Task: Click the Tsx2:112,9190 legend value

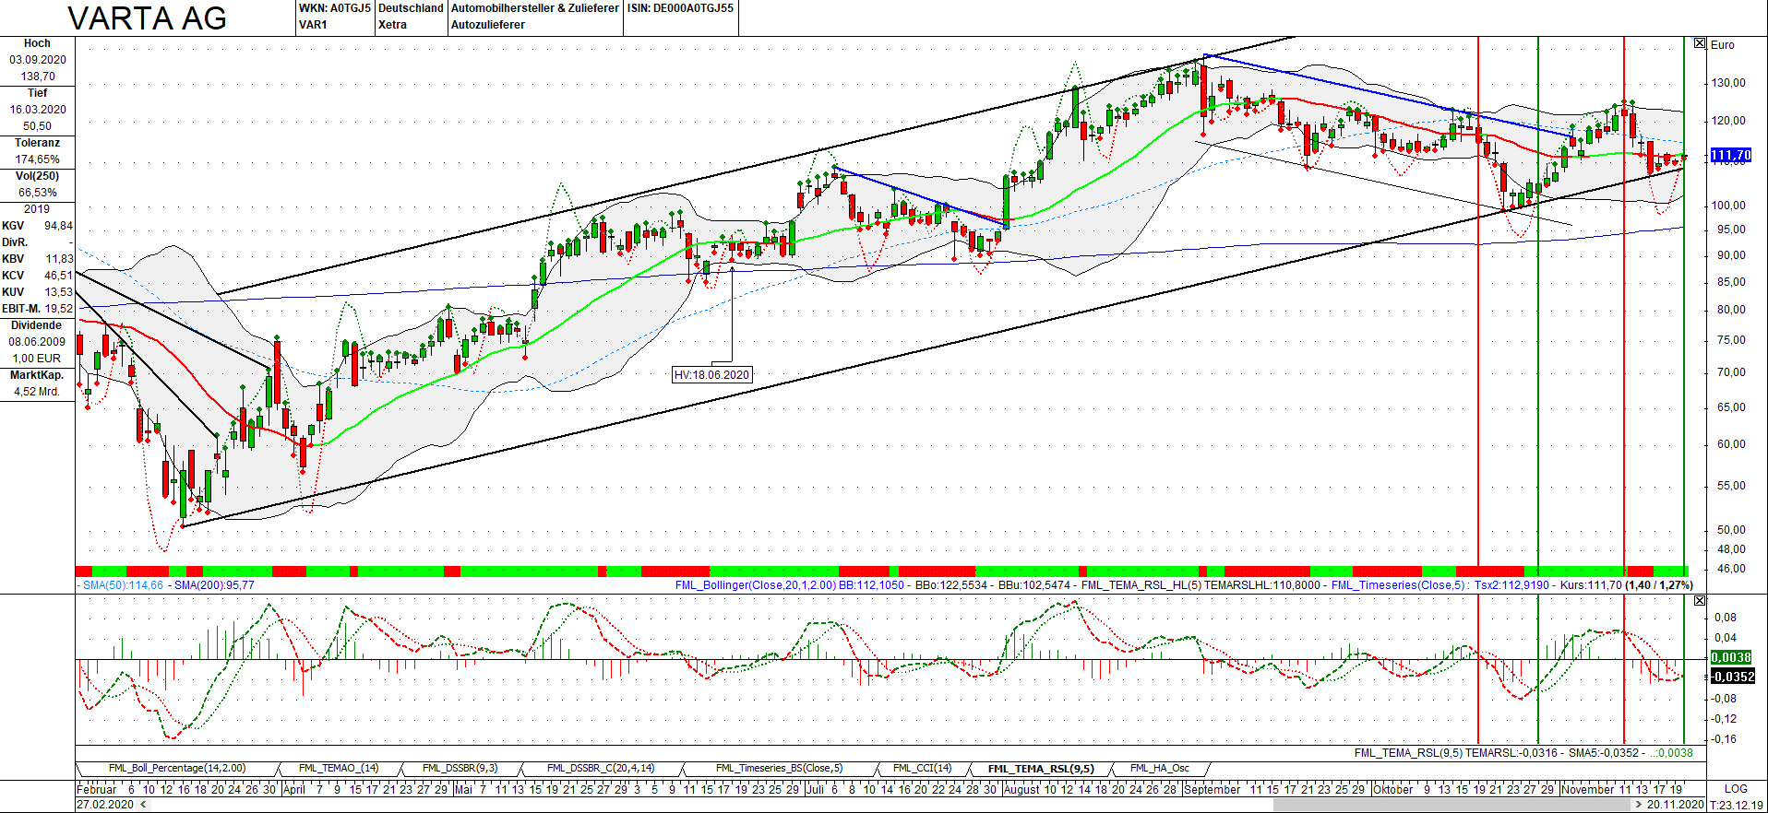Action: pyautogui.click(x=1511, y=585)
